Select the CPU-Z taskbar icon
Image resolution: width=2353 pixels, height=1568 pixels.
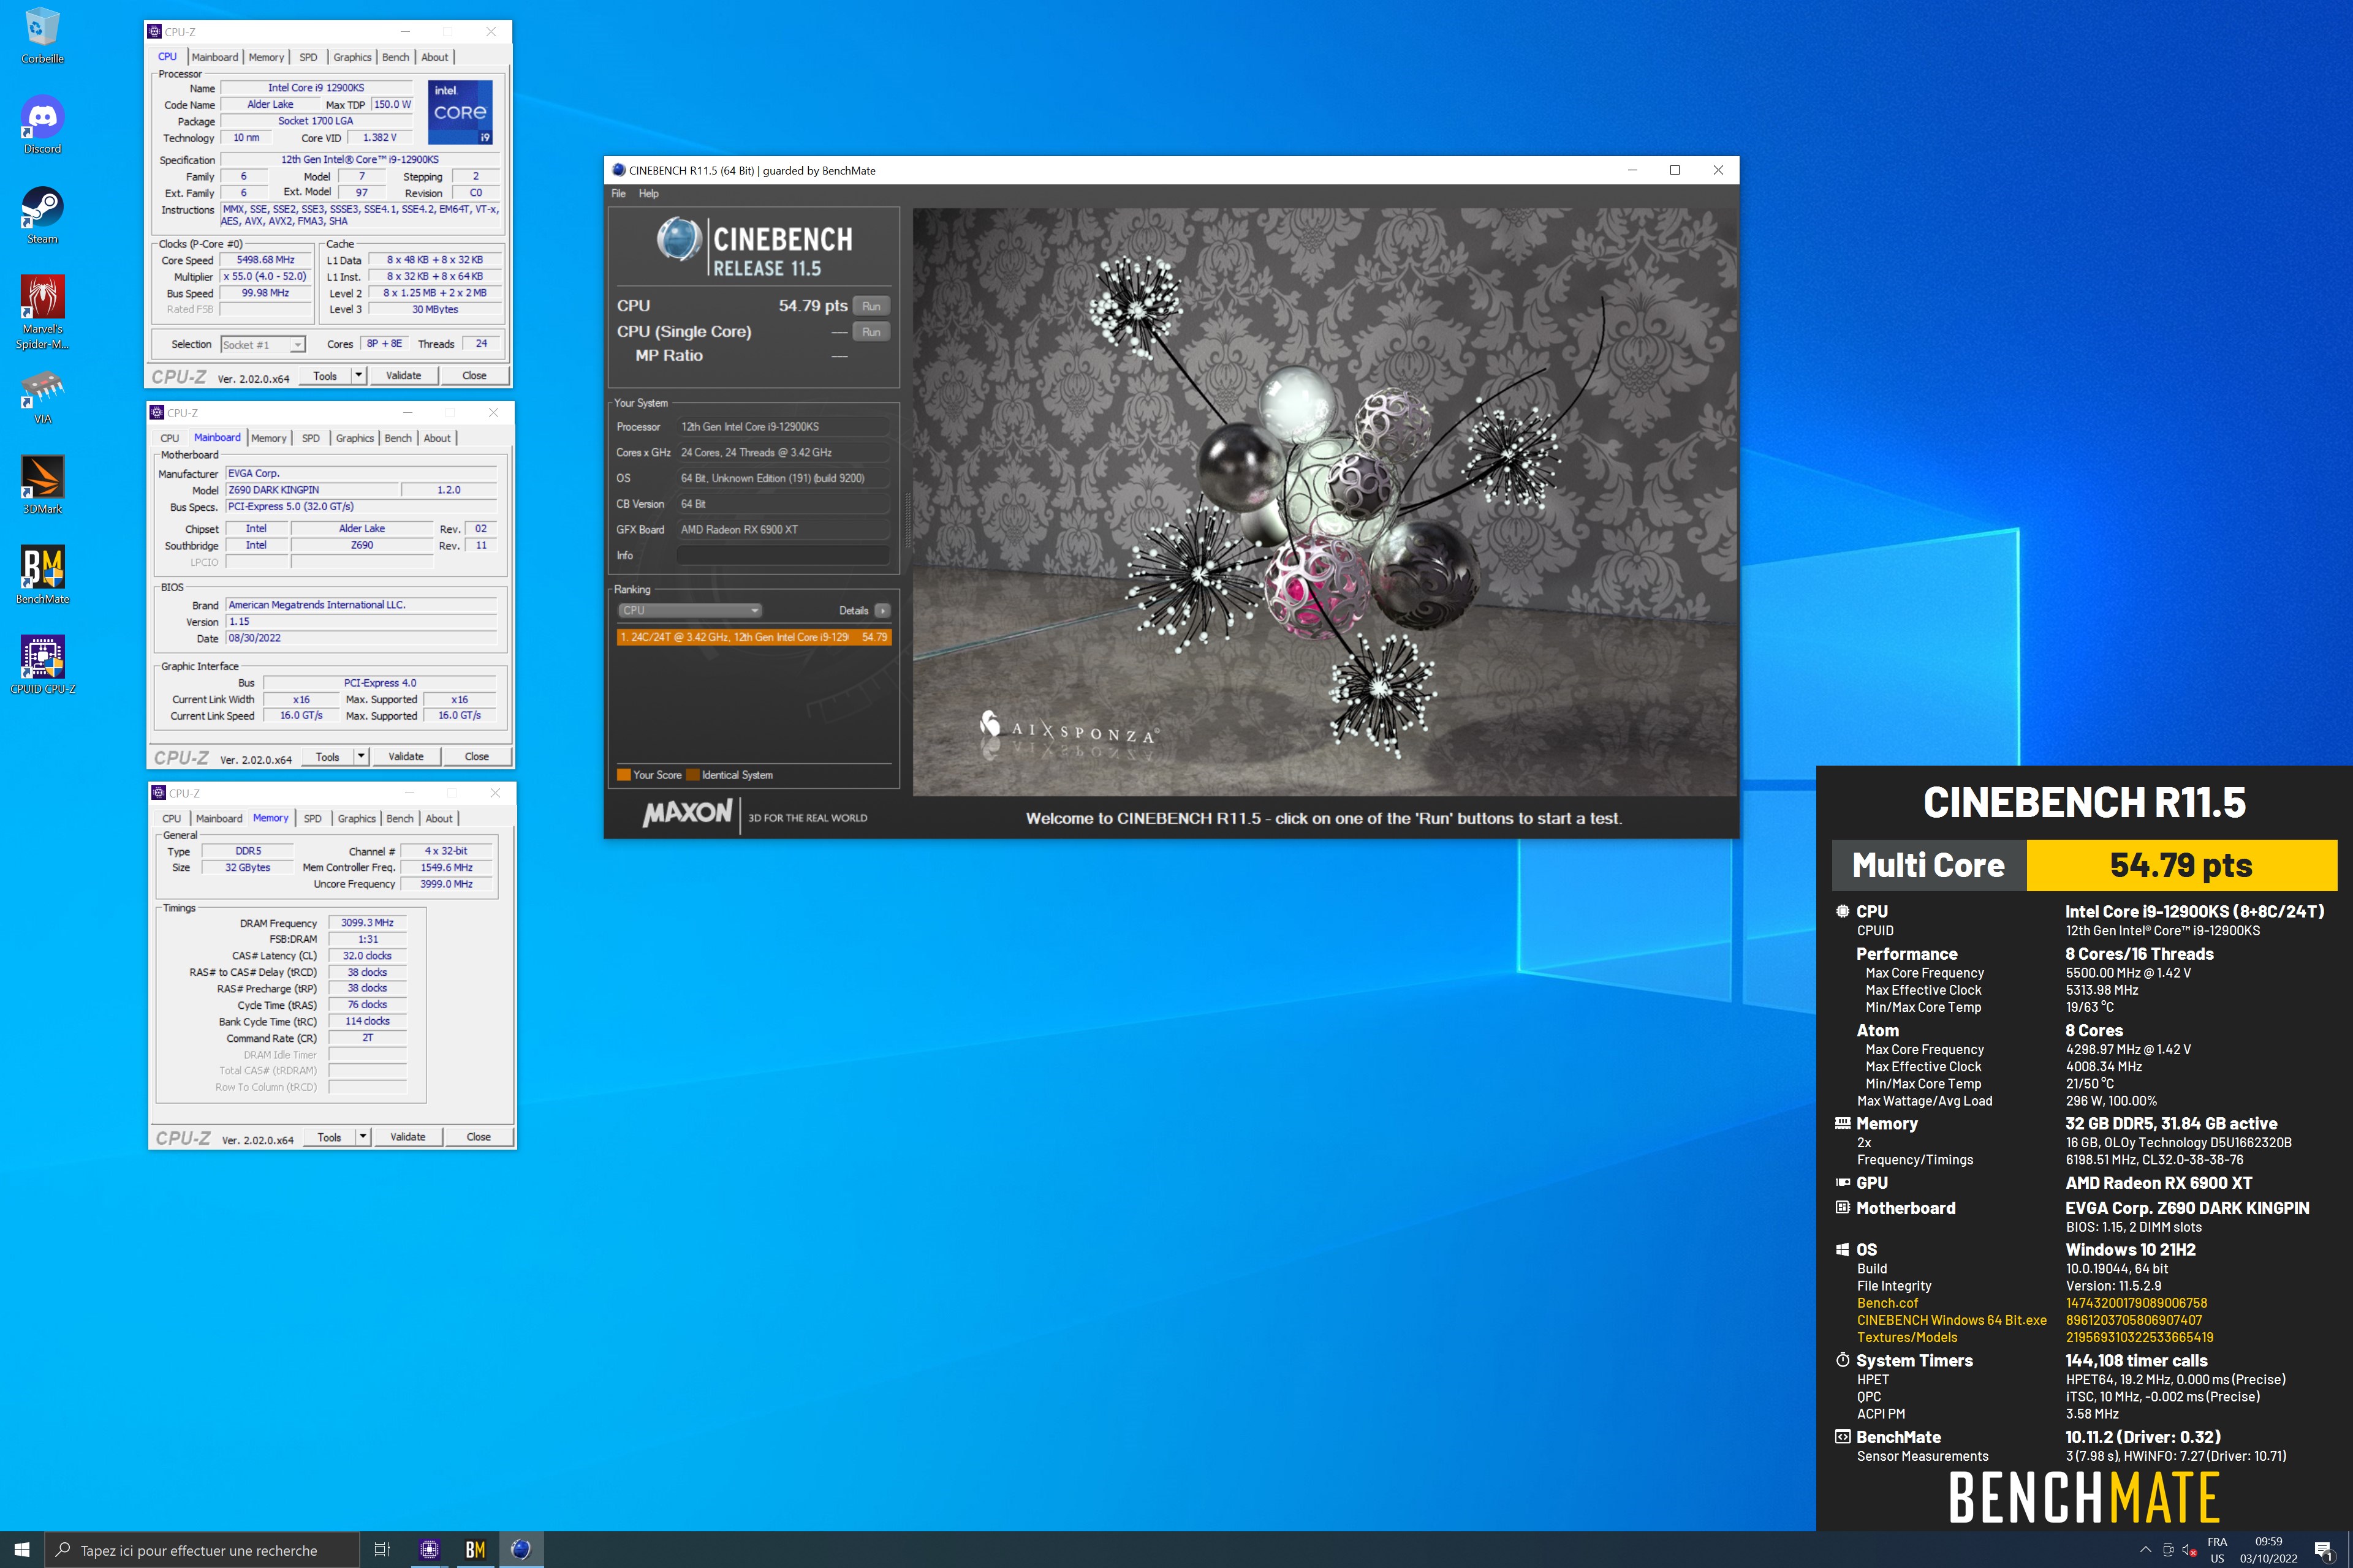[x=429, y=1549]
